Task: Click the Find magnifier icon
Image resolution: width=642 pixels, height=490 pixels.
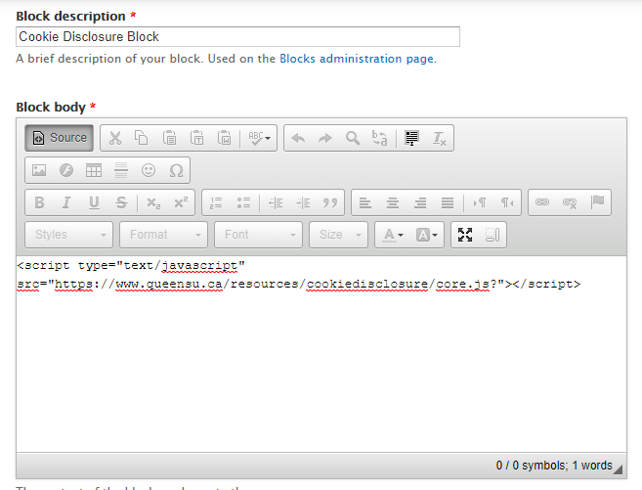Action: point(353,138)
